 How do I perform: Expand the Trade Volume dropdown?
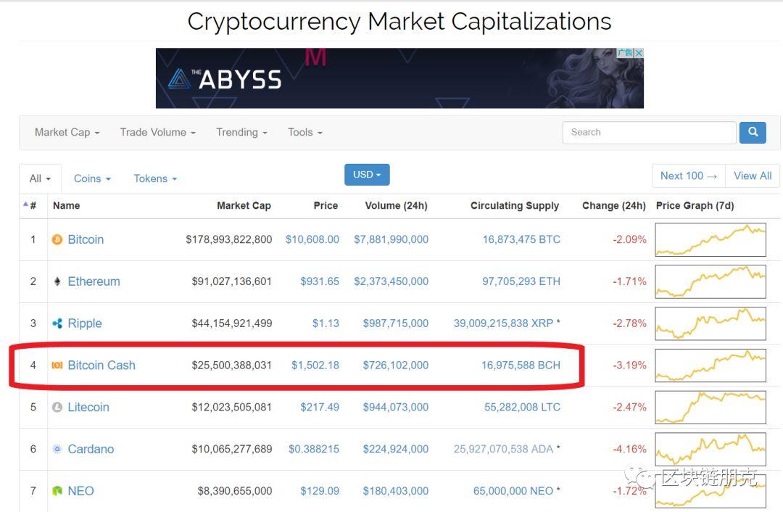click(158, 133)
